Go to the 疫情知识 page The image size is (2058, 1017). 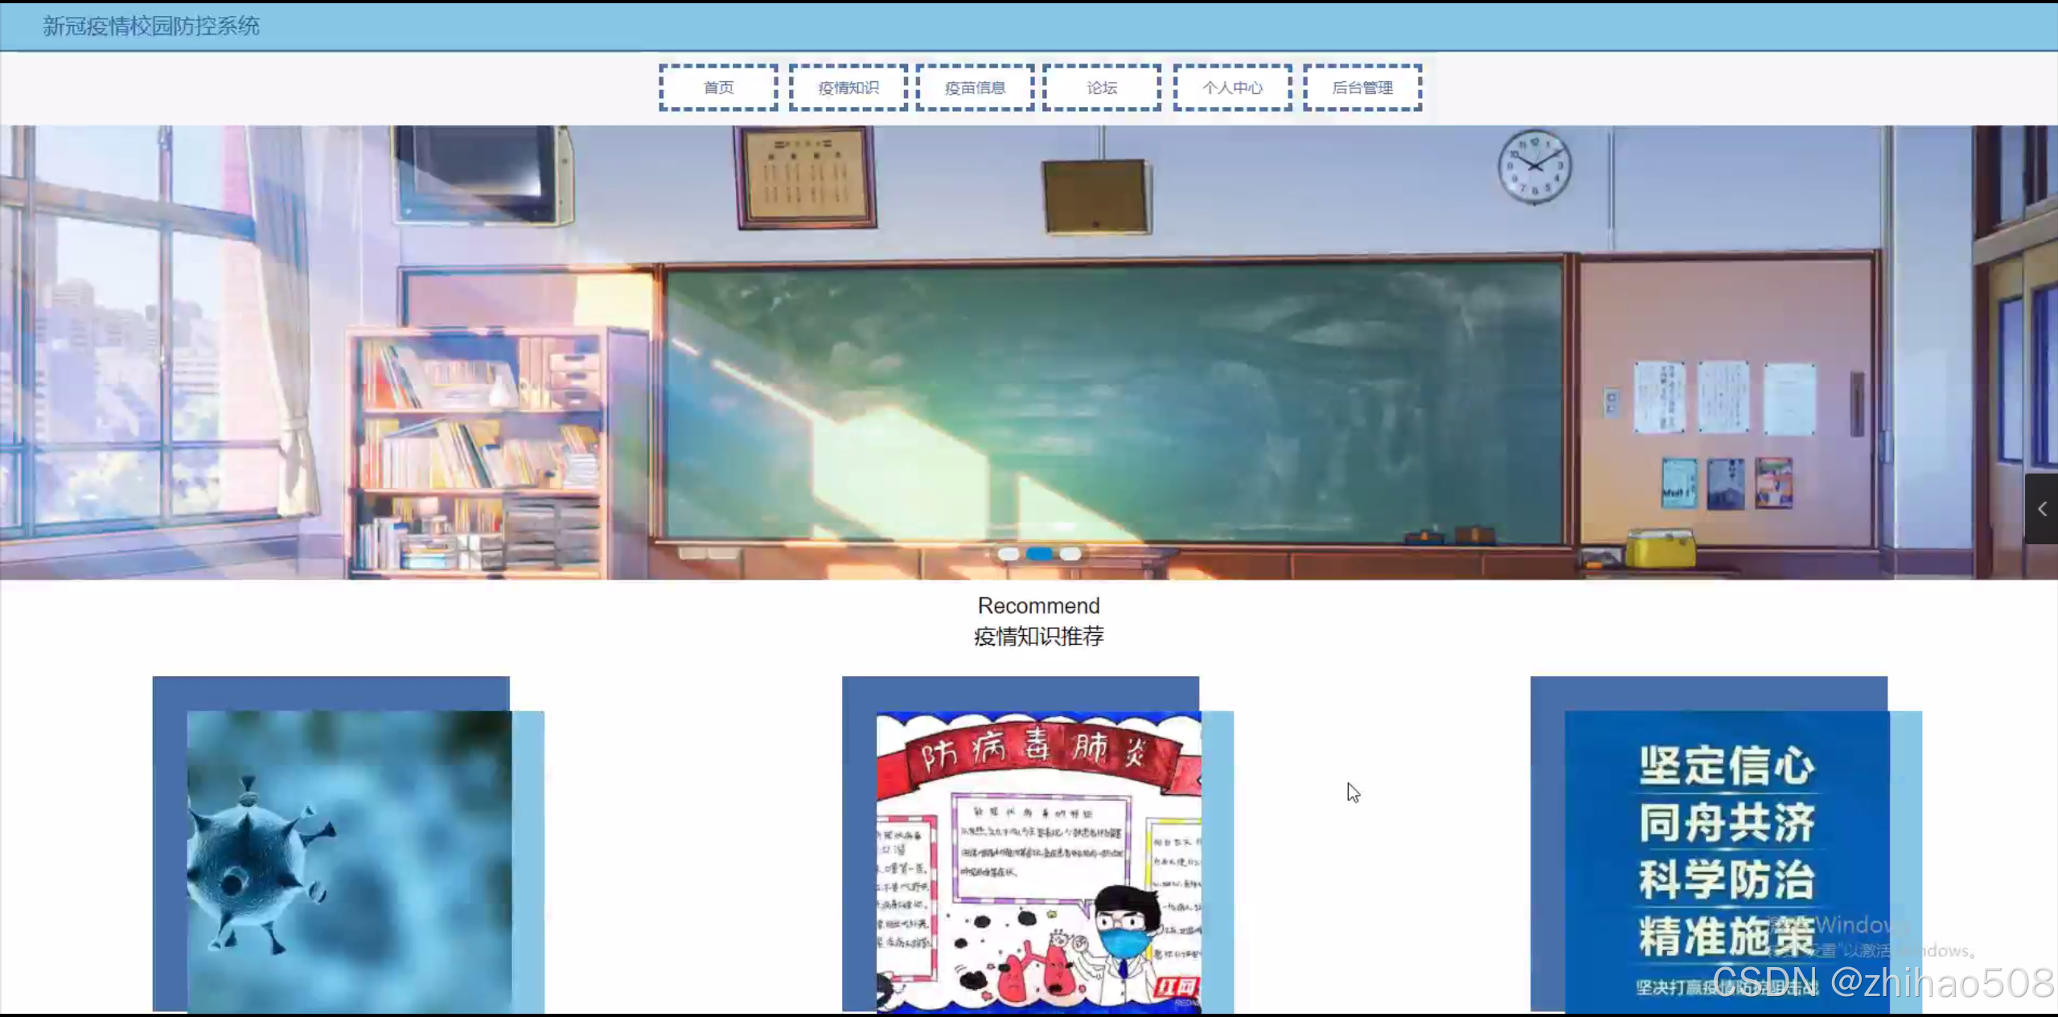(x=848, y=88)
